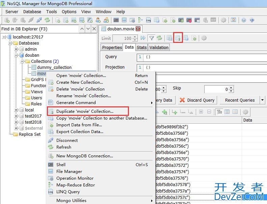Click the gear icon in data grid toolbar
The width and height of the screenshot is (267, 204).
point(245,112)
